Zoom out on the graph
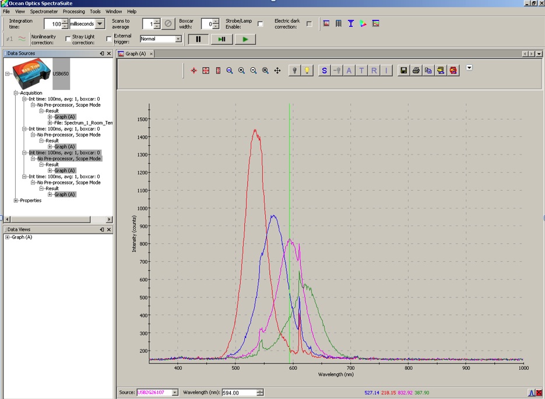Image resolution: width=545 pixels, height=399 pixels. click(x=254, y=71)
